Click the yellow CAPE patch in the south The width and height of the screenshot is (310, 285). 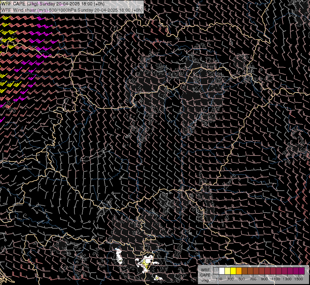click(146, 264)
